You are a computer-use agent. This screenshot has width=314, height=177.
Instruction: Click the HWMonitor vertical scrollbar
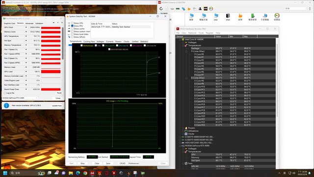point(277,80)
